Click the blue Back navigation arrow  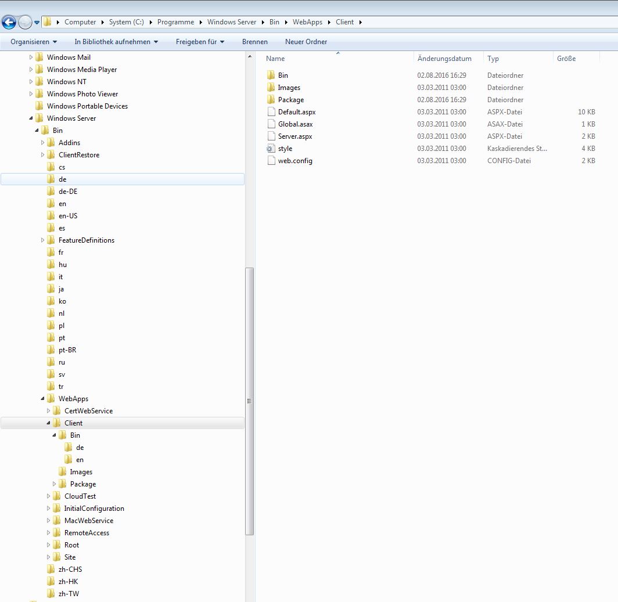click(9, 23)
